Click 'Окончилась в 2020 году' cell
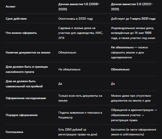This screenshot has height=139, width=162. coord(76,19)
